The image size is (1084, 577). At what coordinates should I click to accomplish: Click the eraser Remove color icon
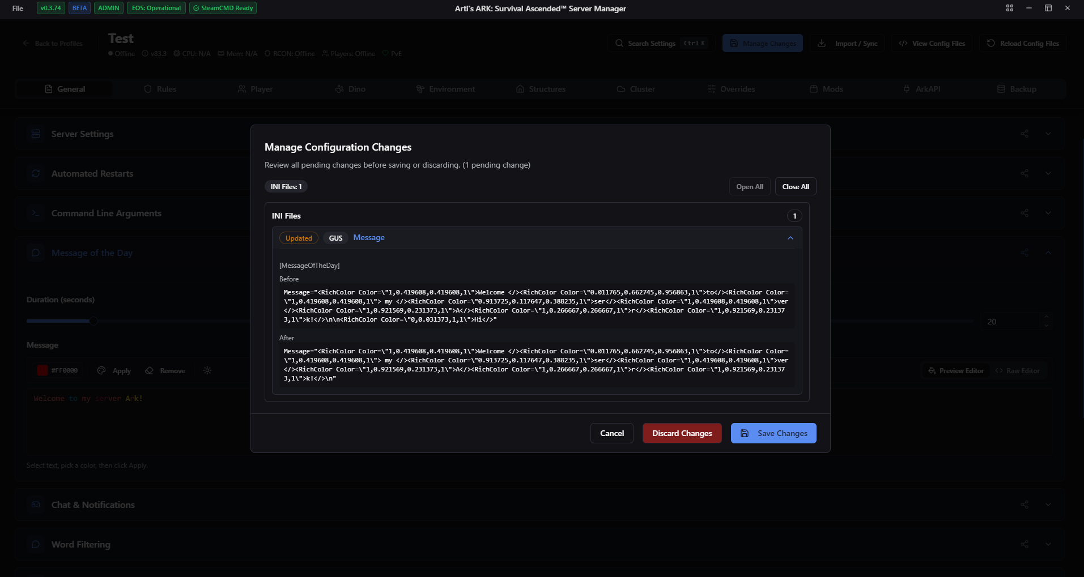[149, 371]
